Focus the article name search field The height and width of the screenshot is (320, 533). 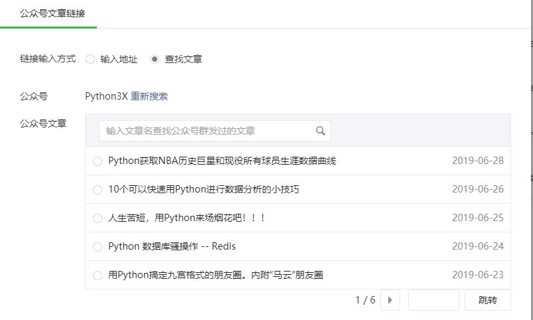point(215,131)
